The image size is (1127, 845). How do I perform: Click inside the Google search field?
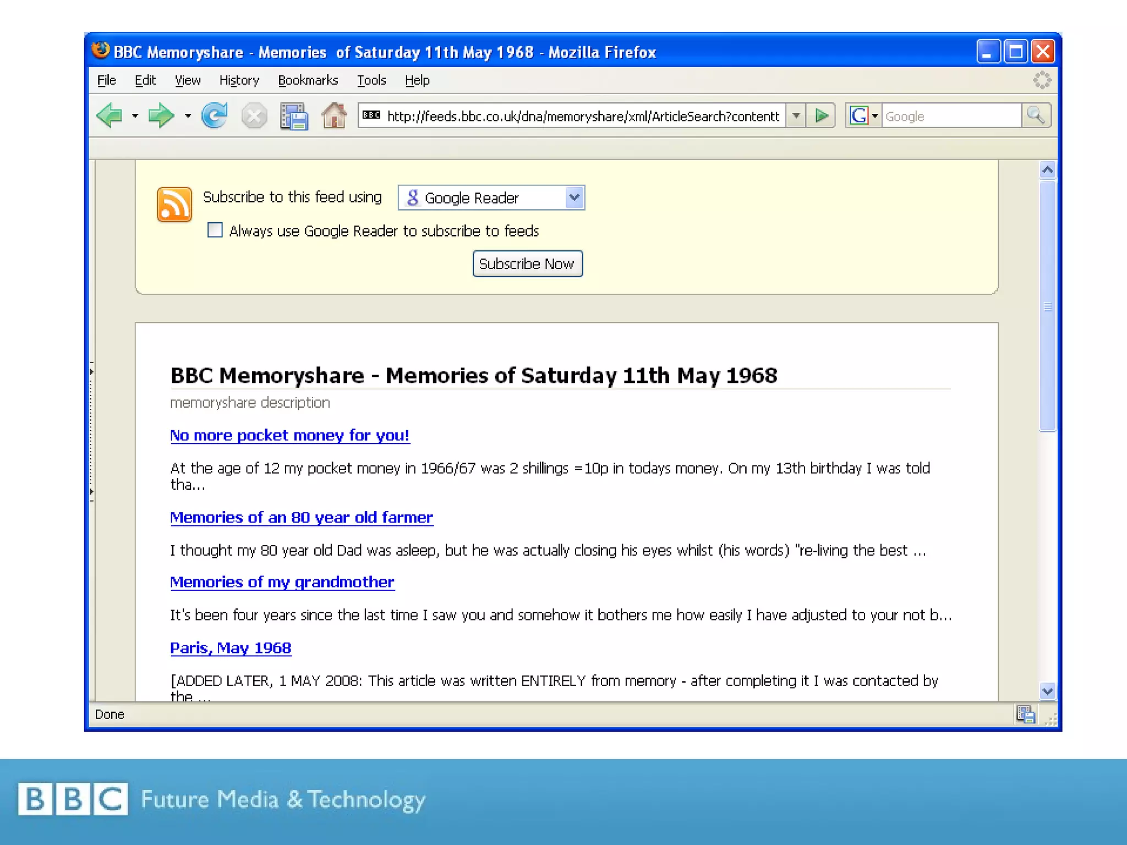pos(950,116)
